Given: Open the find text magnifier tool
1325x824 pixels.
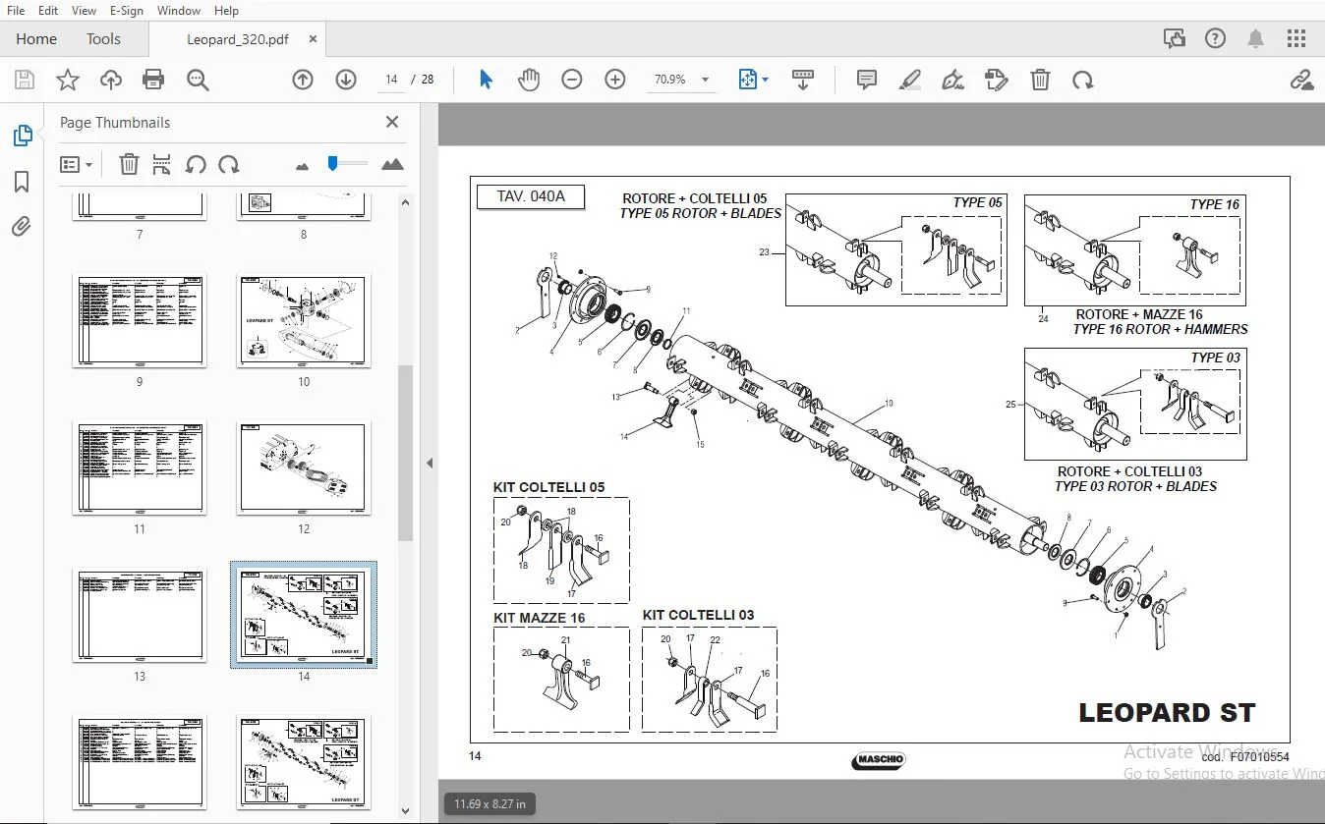Looking at the screenshot, I should point(198,80).
